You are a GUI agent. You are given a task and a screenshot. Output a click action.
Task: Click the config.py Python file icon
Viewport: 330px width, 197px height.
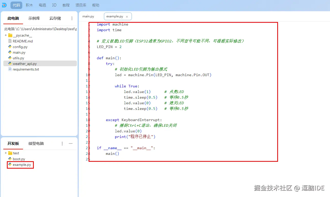(10, 47)
